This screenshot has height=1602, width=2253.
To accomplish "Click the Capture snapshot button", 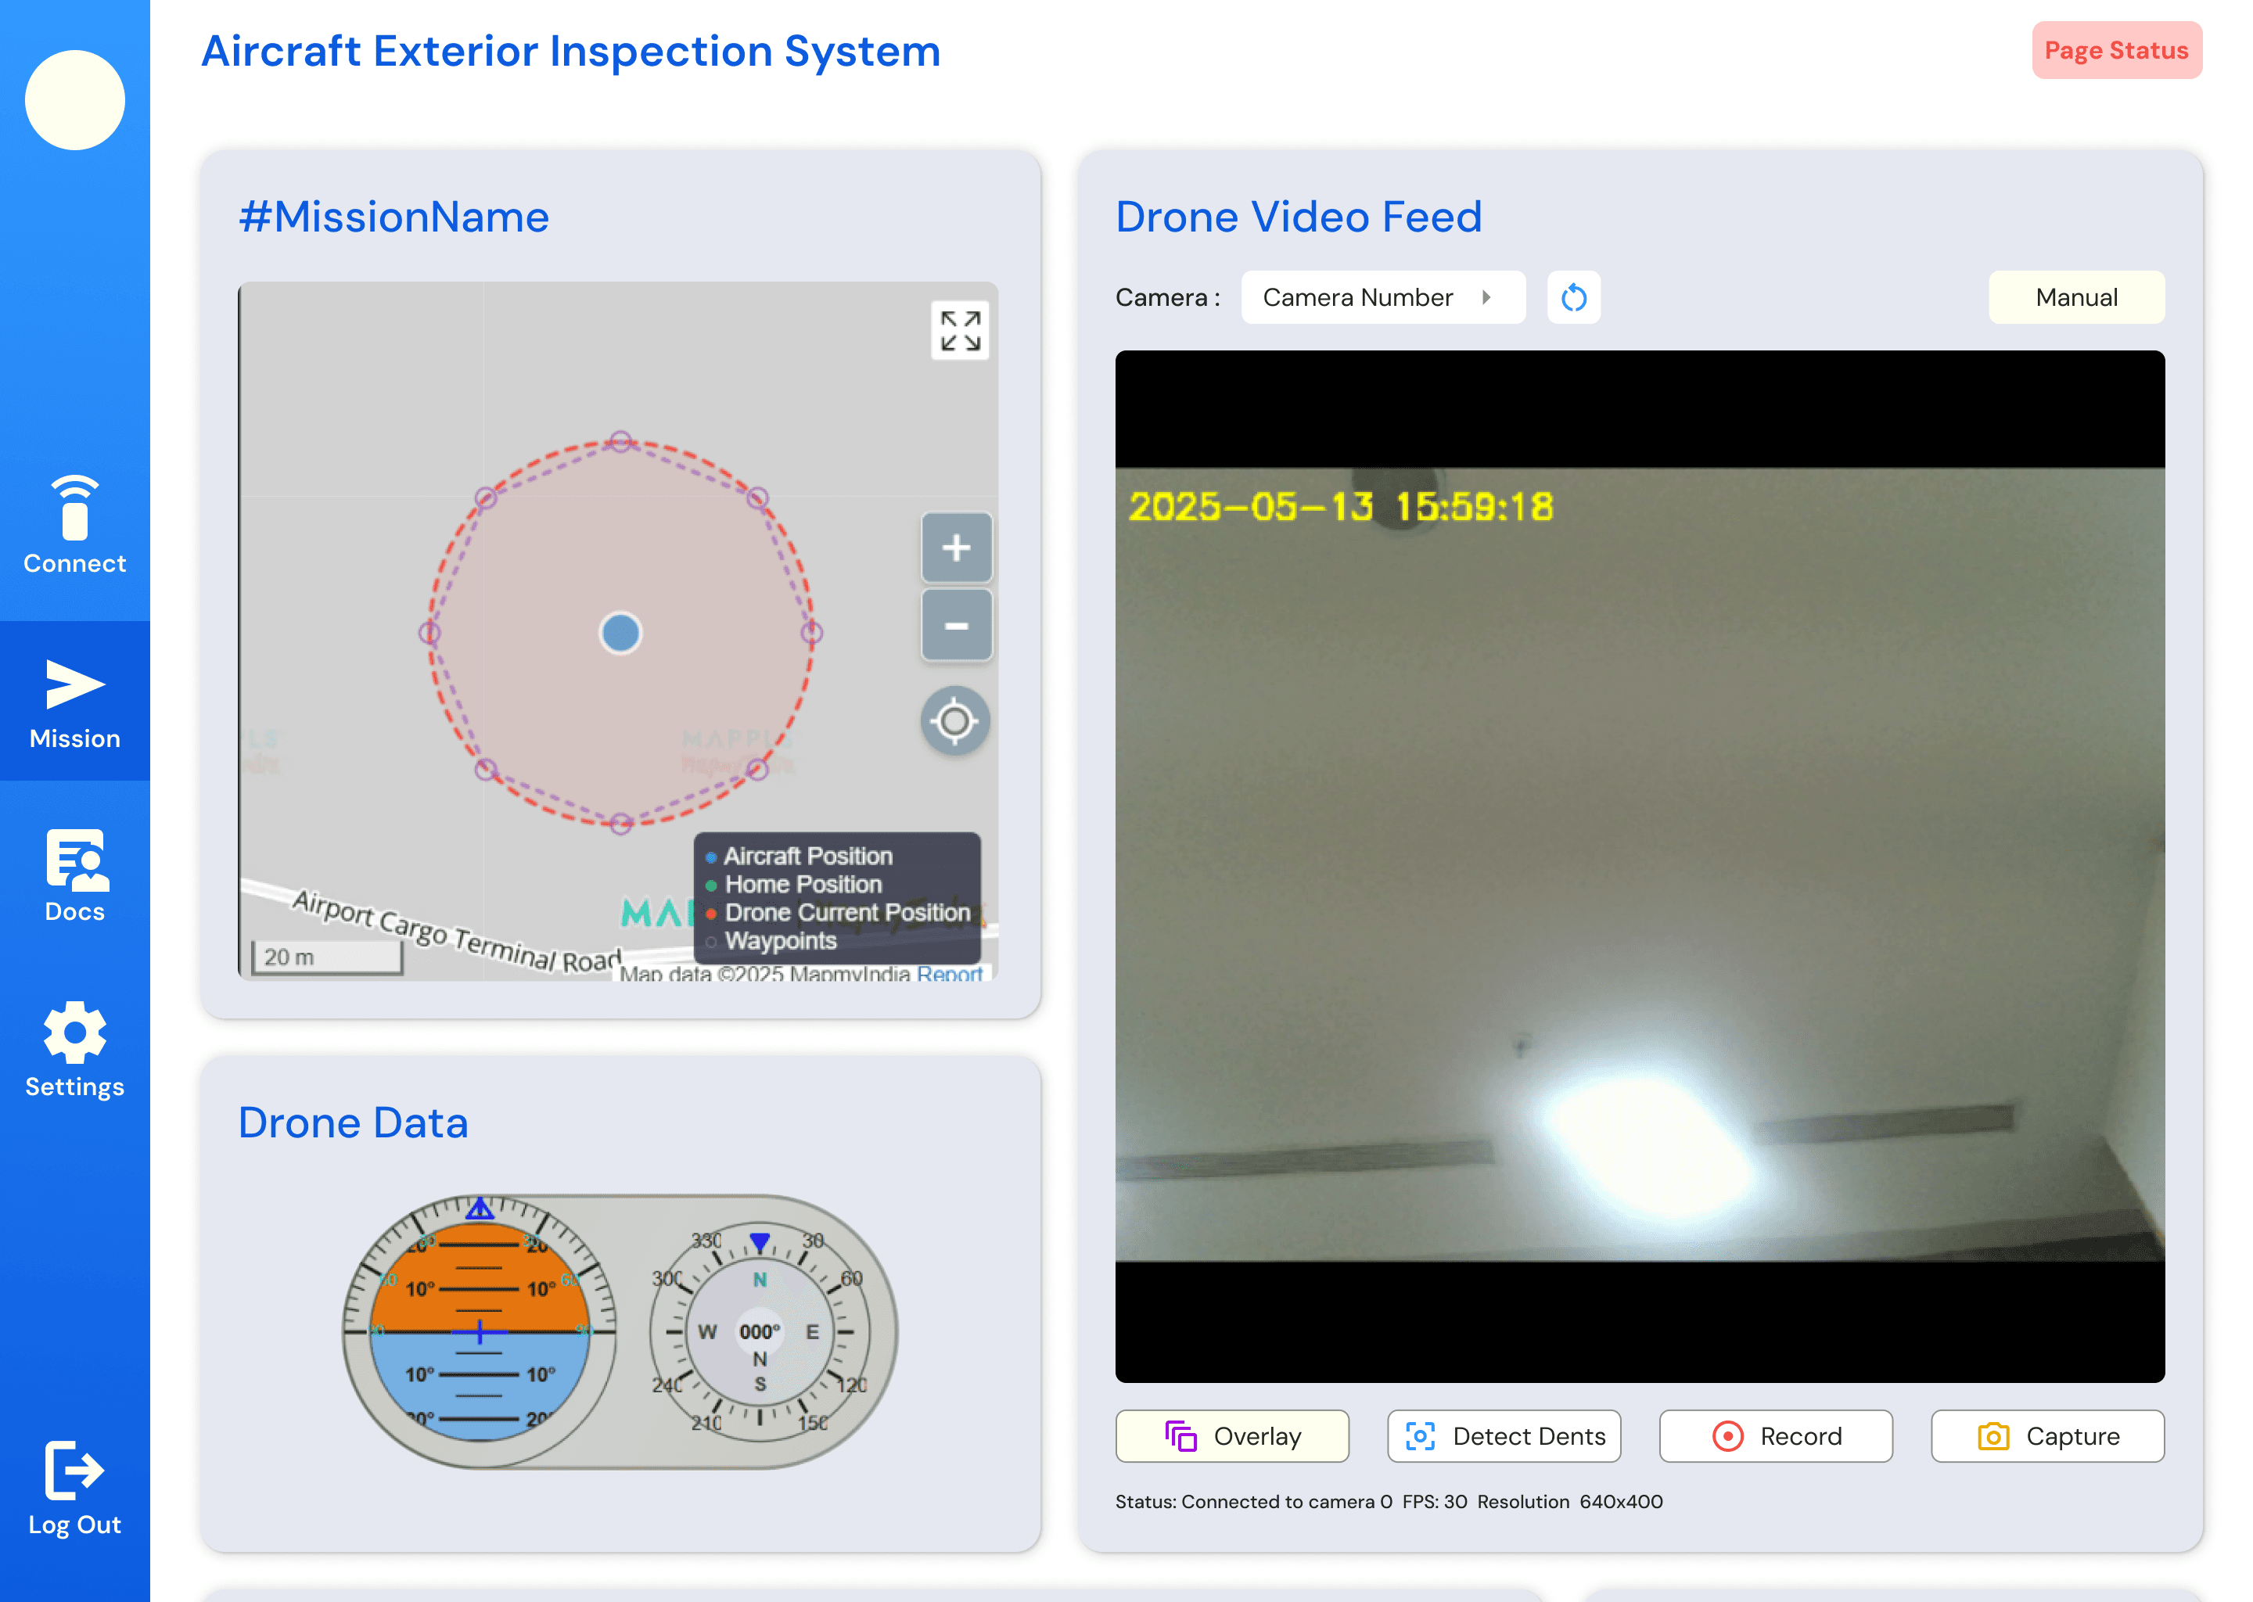I will 2046,1436.
